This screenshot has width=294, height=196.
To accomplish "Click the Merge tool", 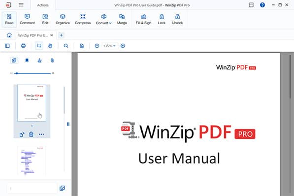I will [x=122, y=19].
